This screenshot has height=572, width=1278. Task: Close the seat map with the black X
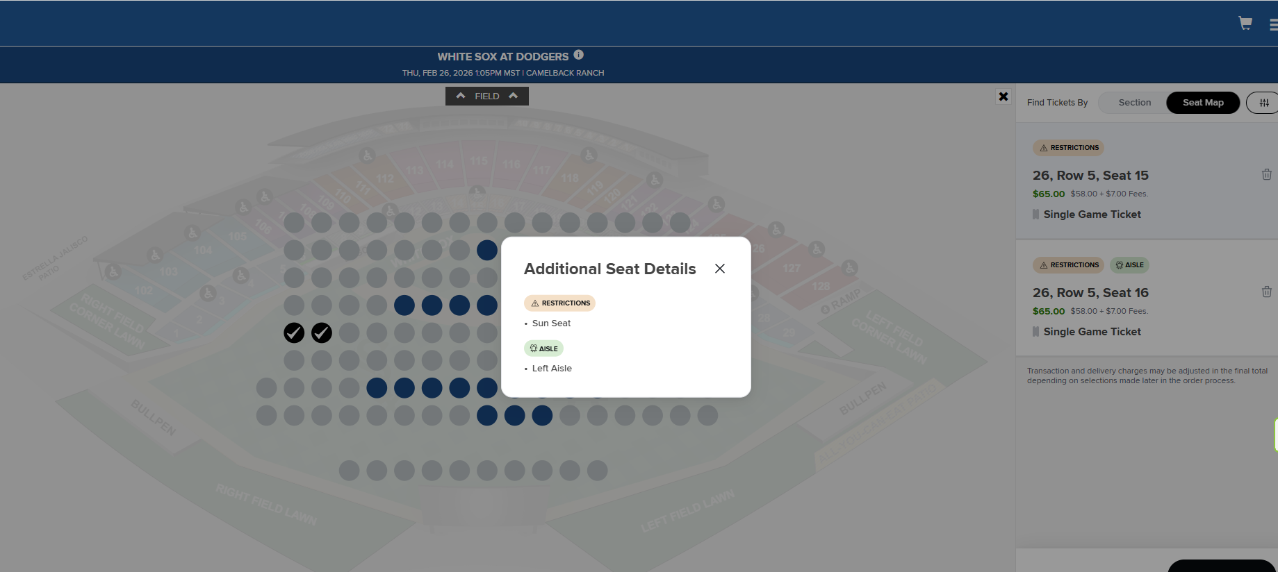(1003, 96)
